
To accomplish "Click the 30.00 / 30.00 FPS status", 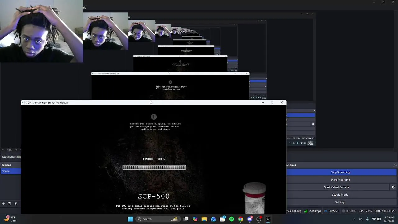I will point(385,211).
